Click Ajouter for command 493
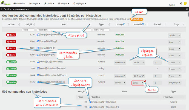Screen dimensions: 189x110 [12, 69]
